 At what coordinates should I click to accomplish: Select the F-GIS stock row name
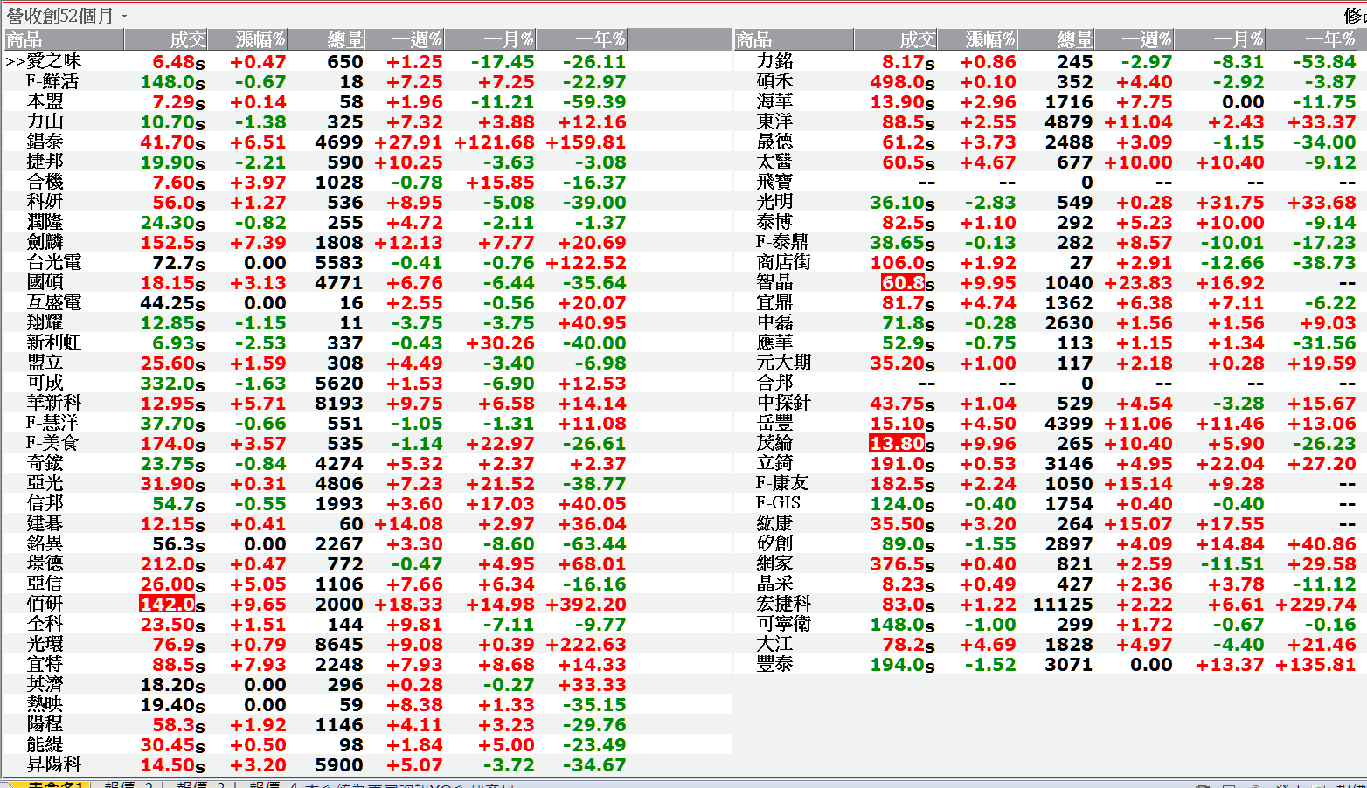[x=778, y=503]
